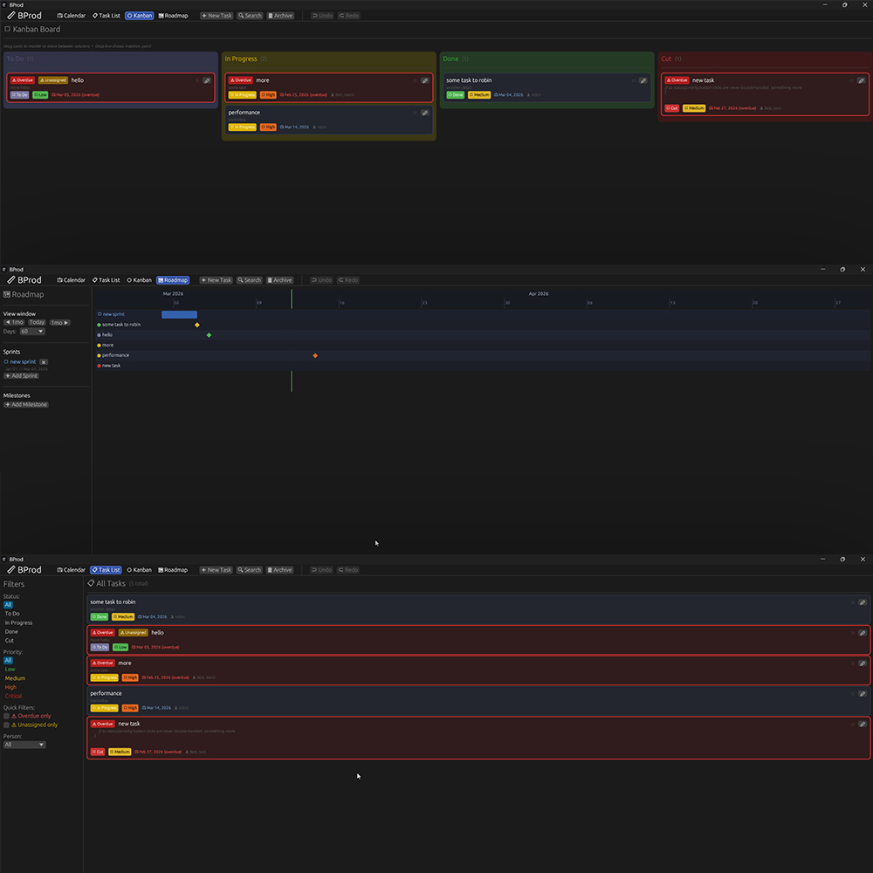Edit the 'hello' card using its pencil icon
Screen dimensions: 873x873
point(206,79)
